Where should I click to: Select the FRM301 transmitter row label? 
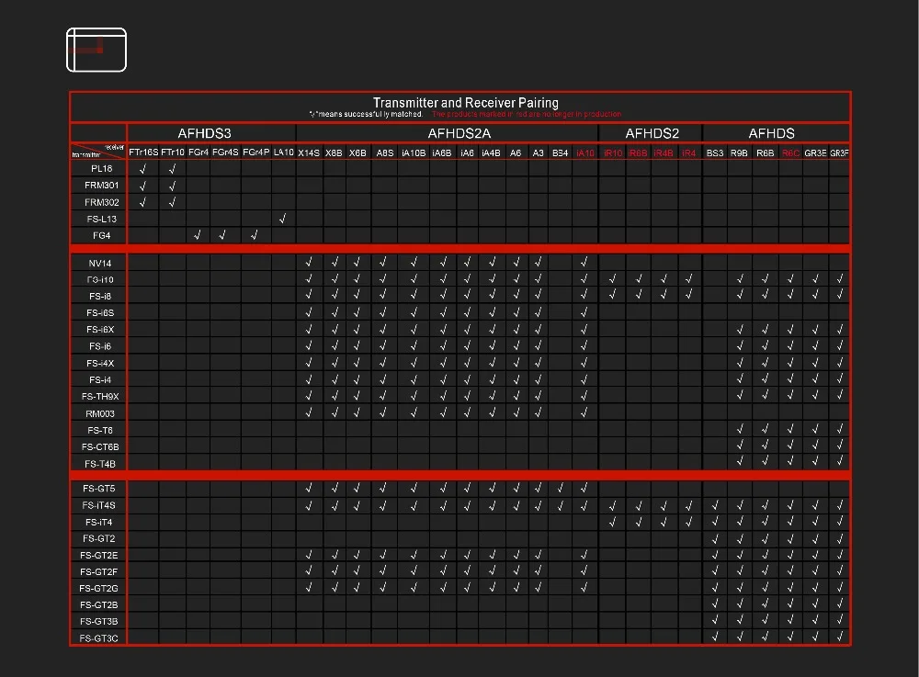pos(101,185)
